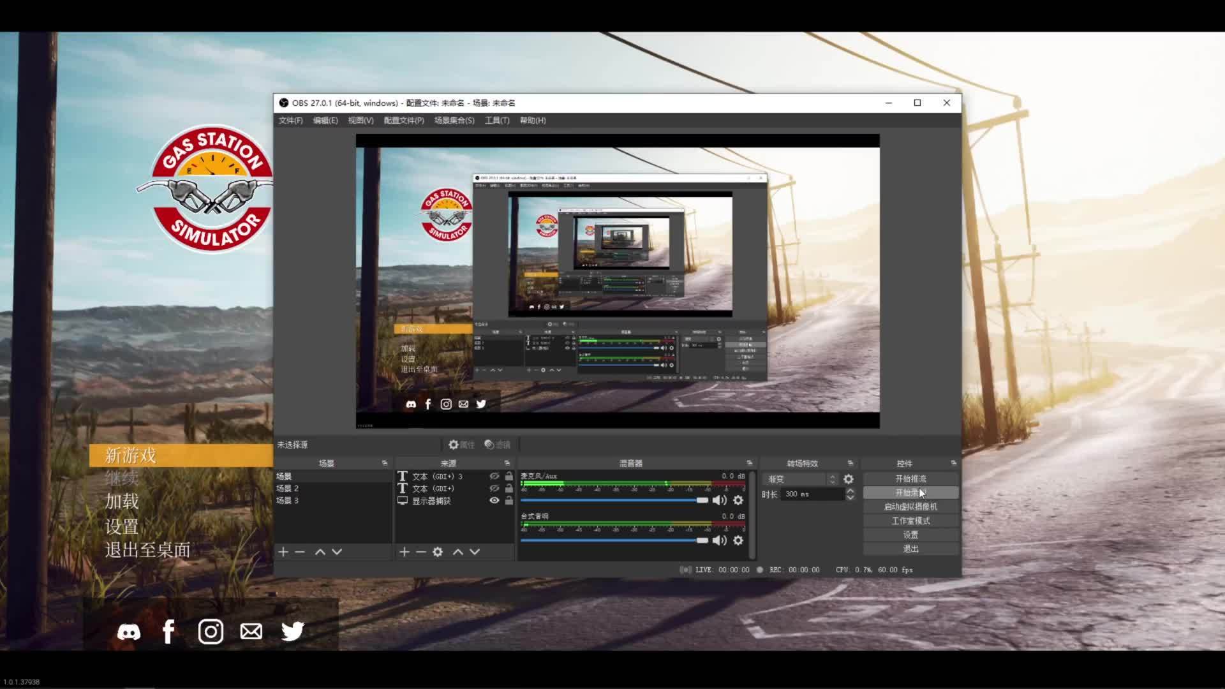Click 加载 in the game menu
1225x689 pixels.
coord(122,502)
